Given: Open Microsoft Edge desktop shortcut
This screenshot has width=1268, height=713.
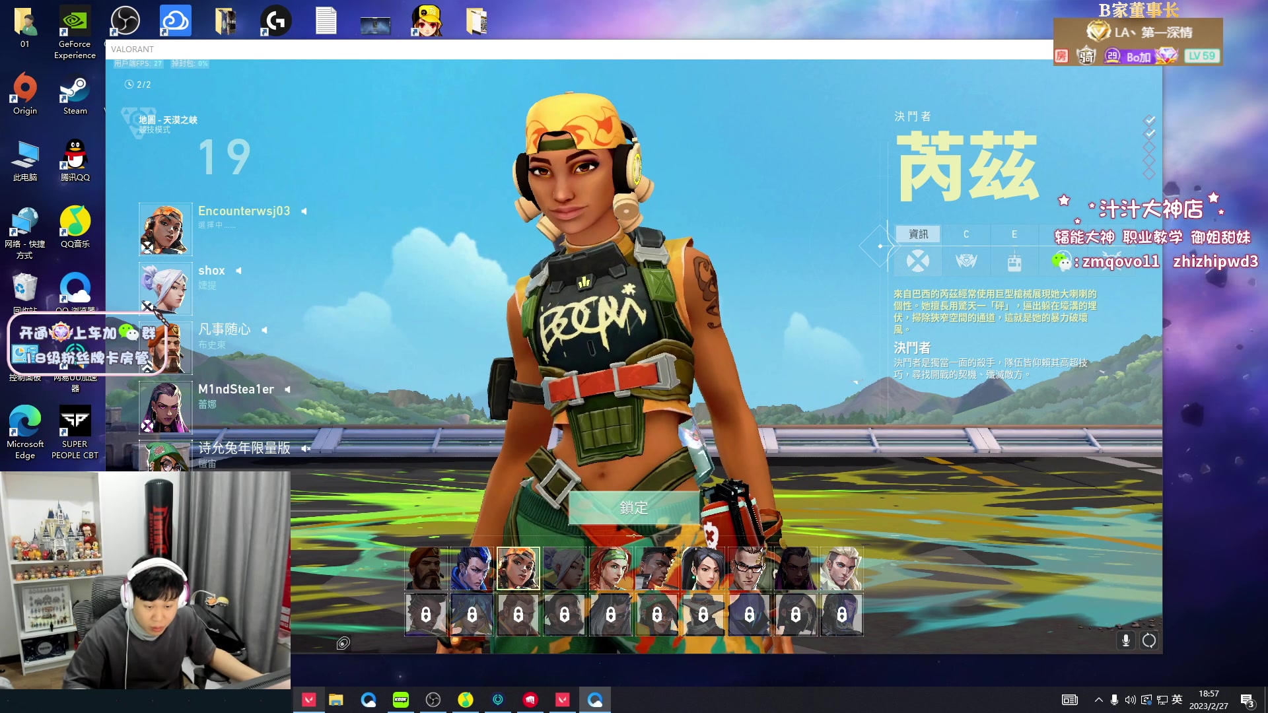Looking at the screenshot, I should point(25,432).
